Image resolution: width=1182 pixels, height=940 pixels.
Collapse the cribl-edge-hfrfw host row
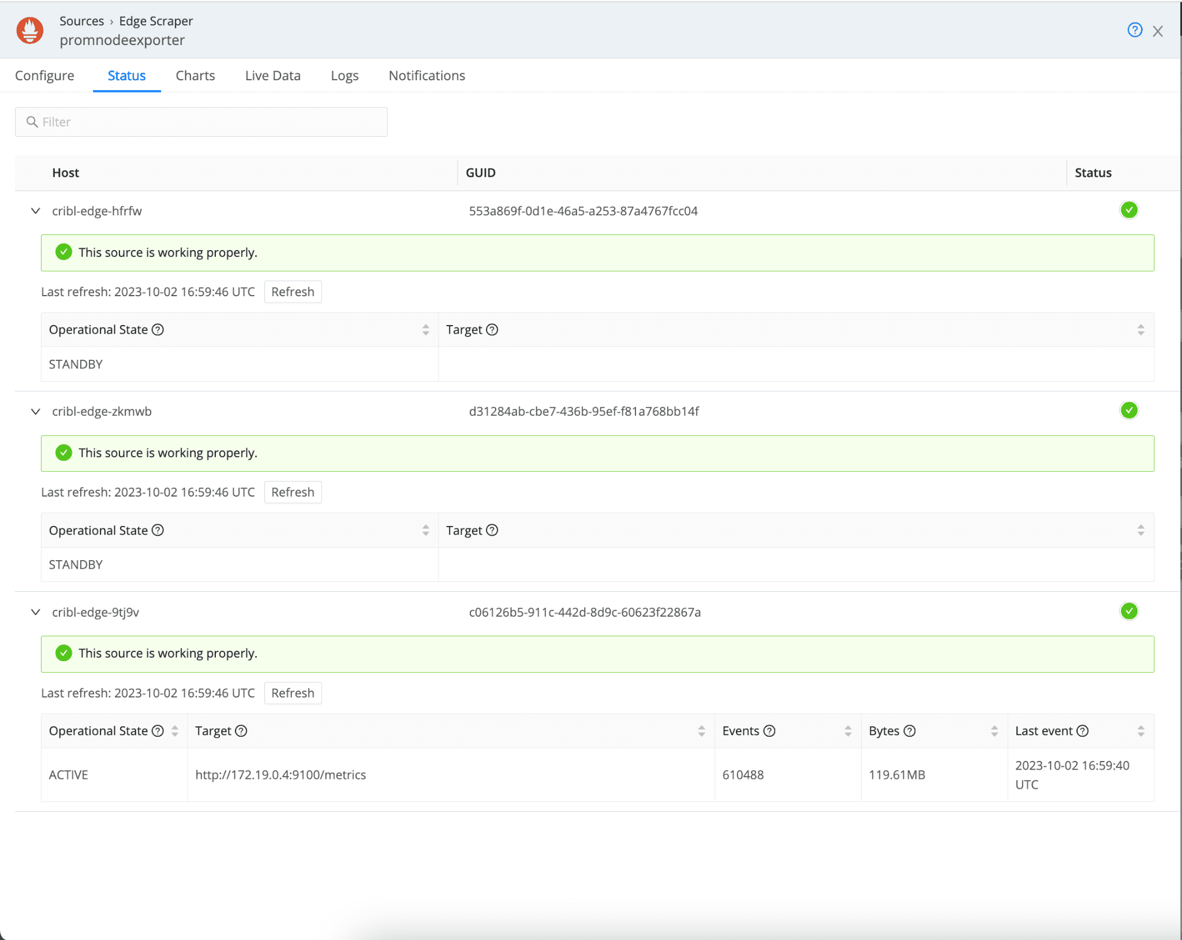click(36, 211)
